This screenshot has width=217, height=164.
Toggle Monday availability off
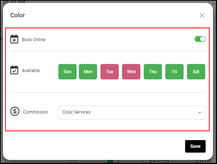coord(88,72)
